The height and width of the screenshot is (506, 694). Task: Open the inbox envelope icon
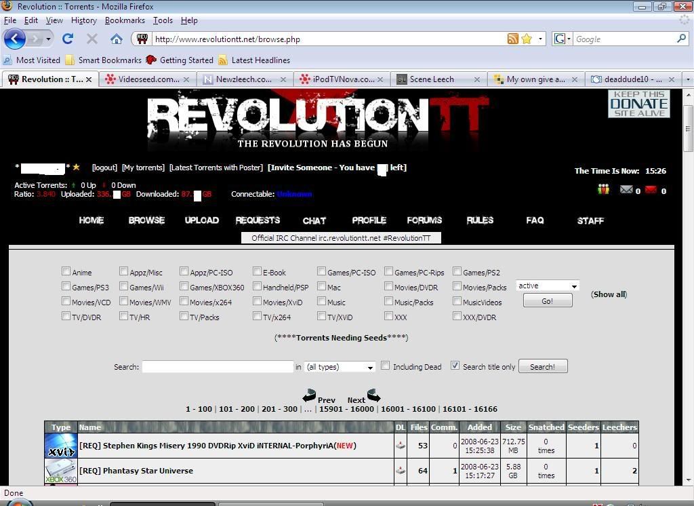click(626, 190)
